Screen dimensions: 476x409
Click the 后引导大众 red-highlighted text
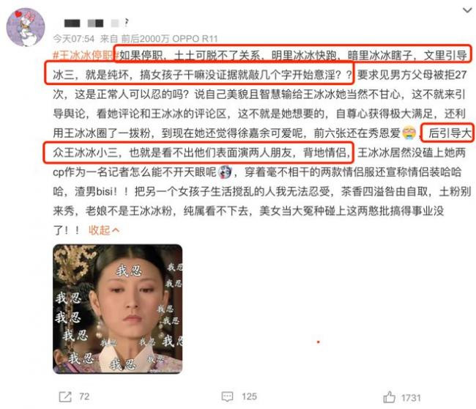[447, 133]
